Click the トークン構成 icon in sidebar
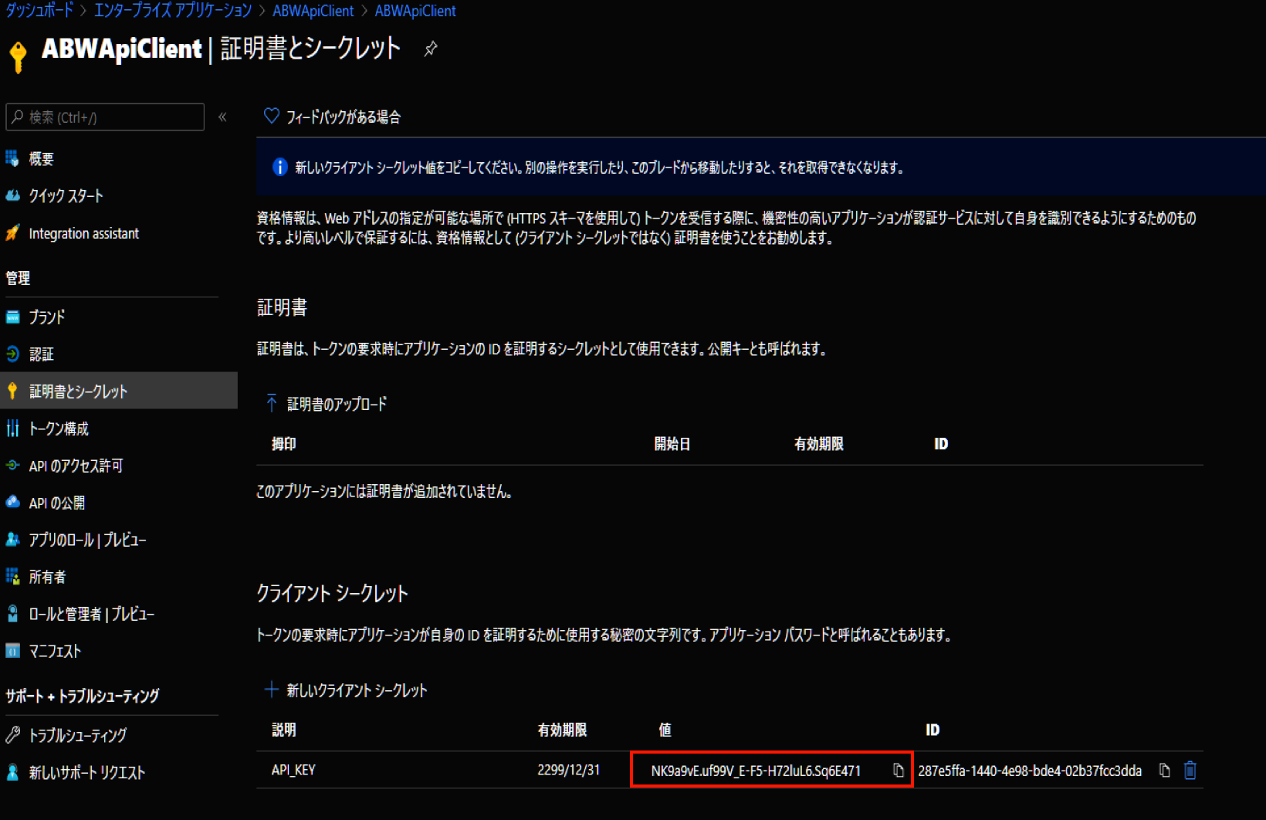 pyautogui.click(x=12, y=429)
